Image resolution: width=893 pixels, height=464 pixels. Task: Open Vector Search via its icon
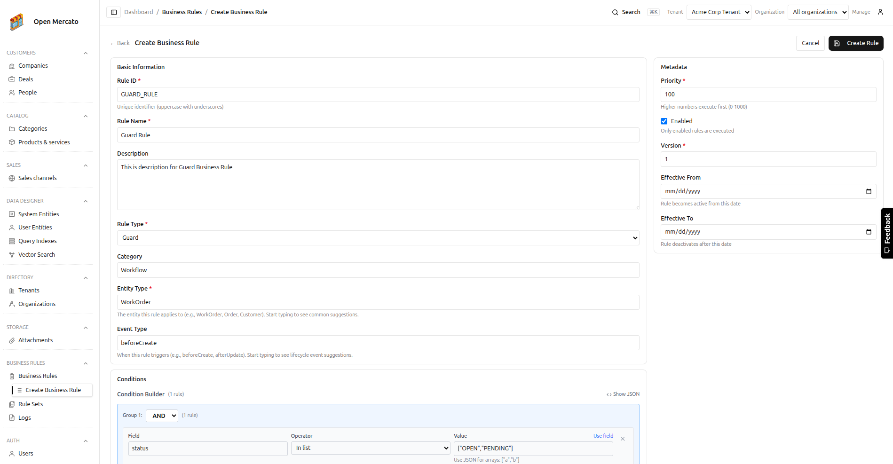pyautogui.click(x=12, y=254)
